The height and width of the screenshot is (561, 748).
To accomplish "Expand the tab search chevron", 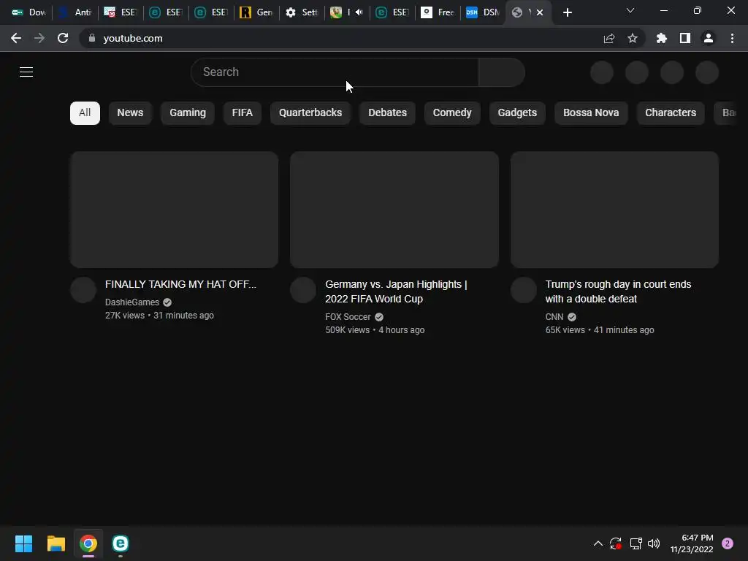I will [x=630, y=10].
